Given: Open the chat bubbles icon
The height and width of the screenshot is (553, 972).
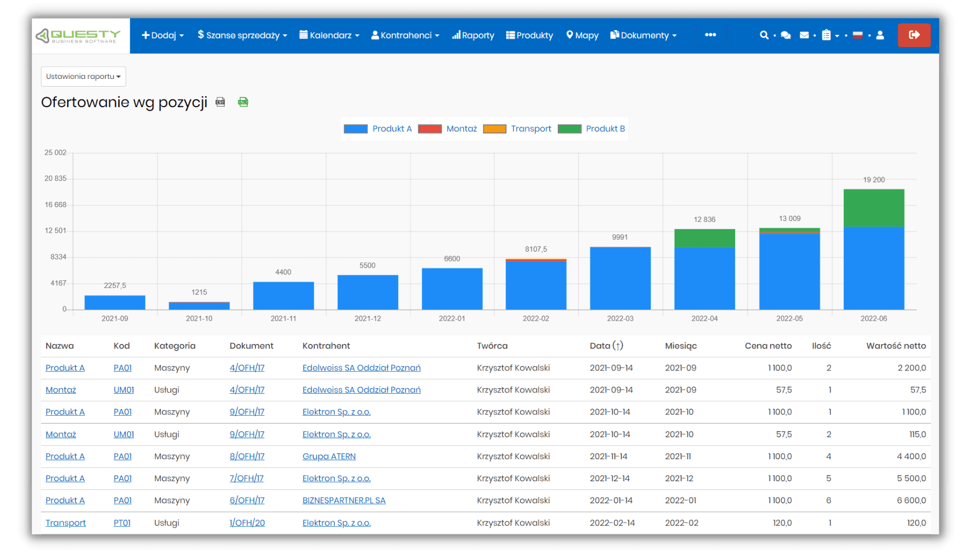Looking at the screenshot, I should pos(785,35).
